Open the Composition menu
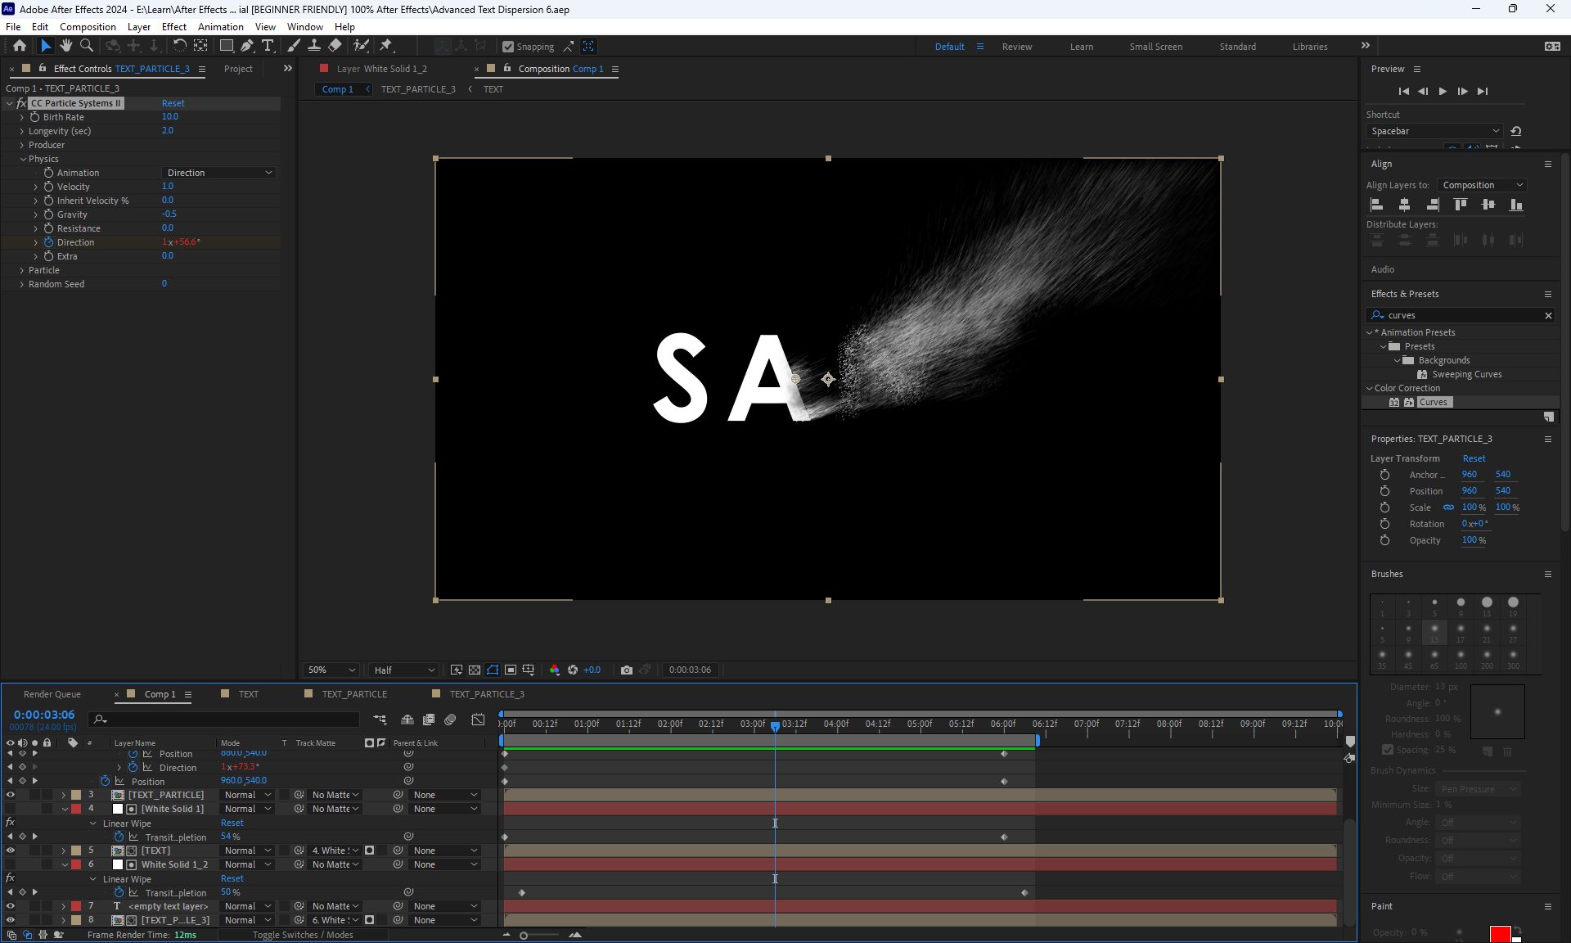The image size is (1571, 943). point(88,26)
